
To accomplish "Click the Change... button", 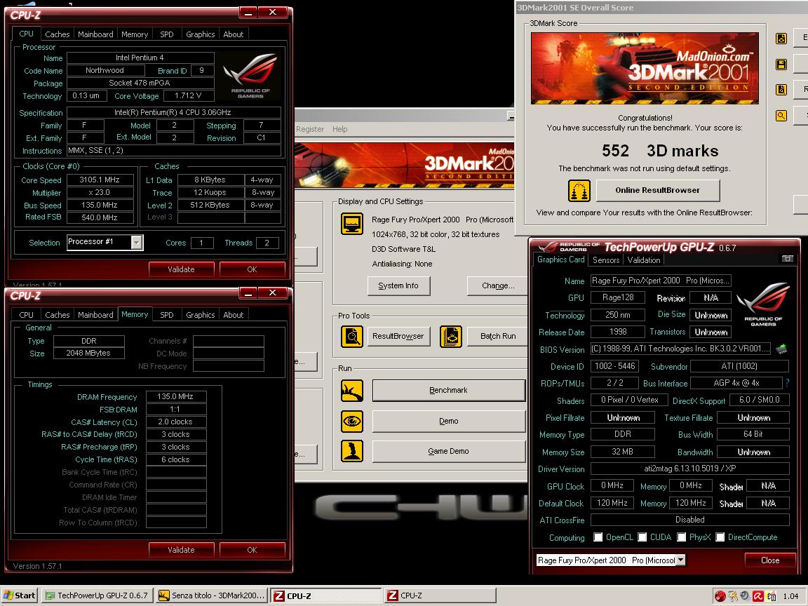I will tap(497, 285).
